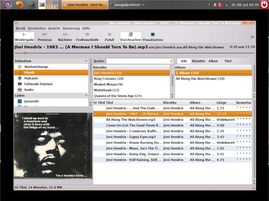This screenshot has width=269, height=201.
Task: Click the Jimi Hendrix album cover art
Action: [53, 146]
